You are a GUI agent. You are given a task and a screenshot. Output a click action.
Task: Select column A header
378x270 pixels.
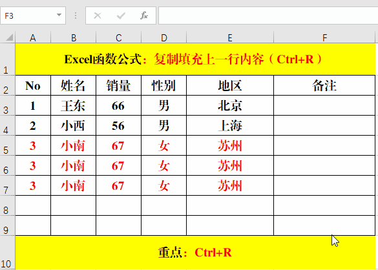[33, 37]
